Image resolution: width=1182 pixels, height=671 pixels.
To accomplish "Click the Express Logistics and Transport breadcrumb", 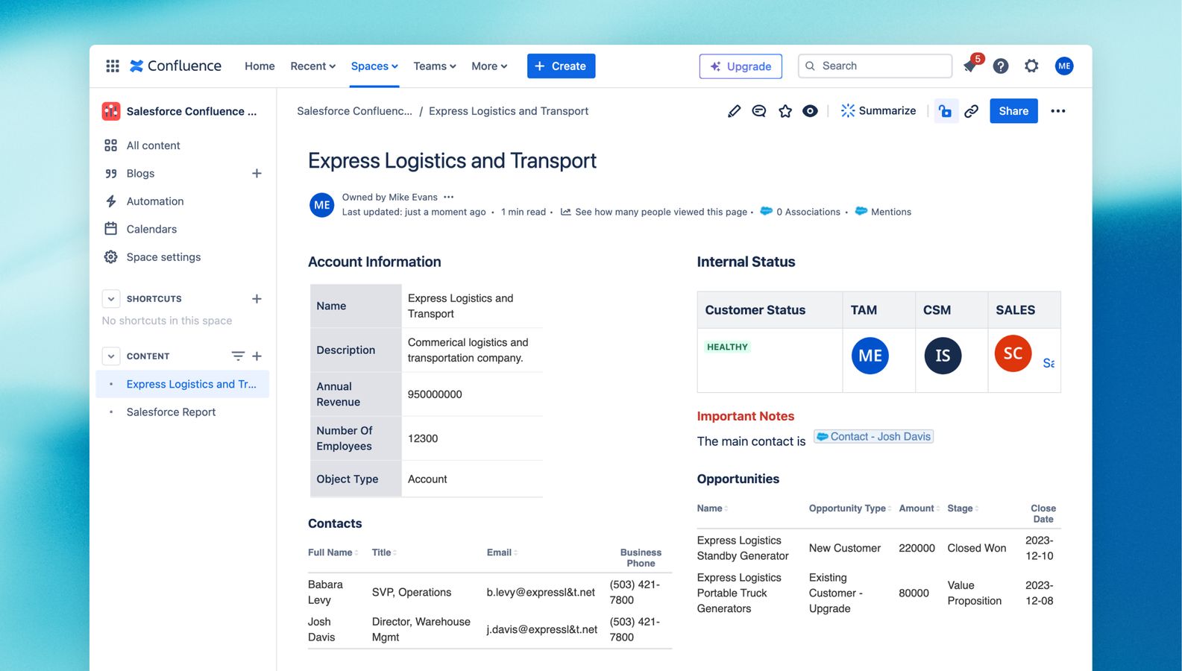I will click(x=509, y=111).
